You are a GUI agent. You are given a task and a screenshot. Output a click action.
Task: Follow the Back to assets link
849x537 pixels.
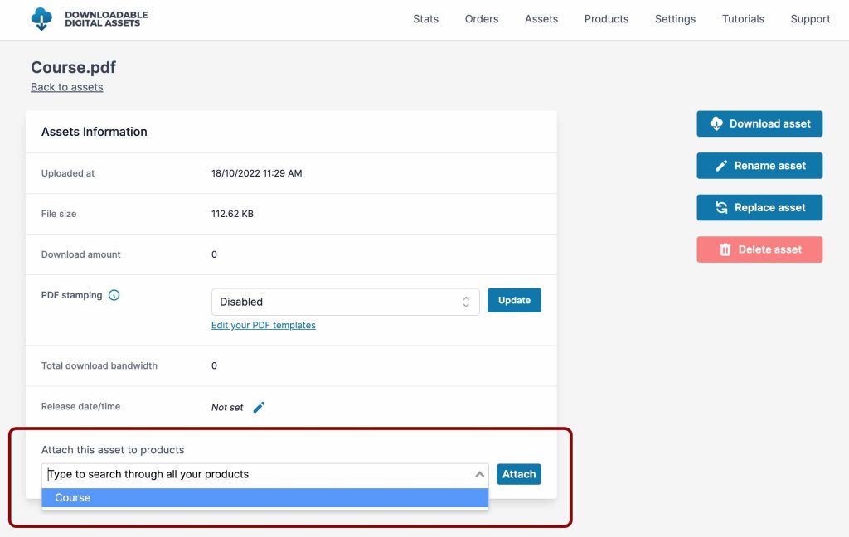point(66,86)
